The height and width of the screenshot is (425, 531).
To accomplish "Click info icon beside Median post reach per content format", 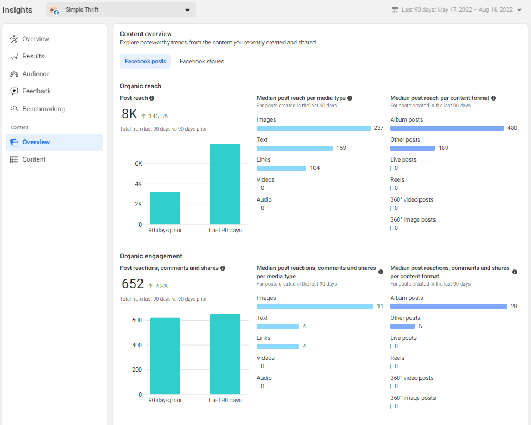I will coord(494,98).
